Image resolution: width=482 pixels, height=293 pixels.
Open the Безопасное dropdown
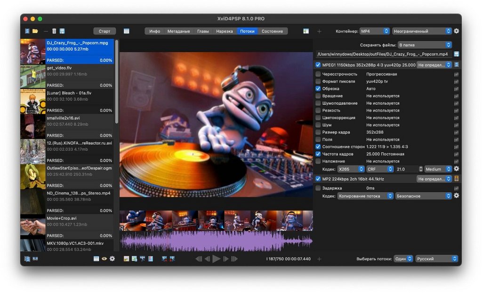click(423, 196)
